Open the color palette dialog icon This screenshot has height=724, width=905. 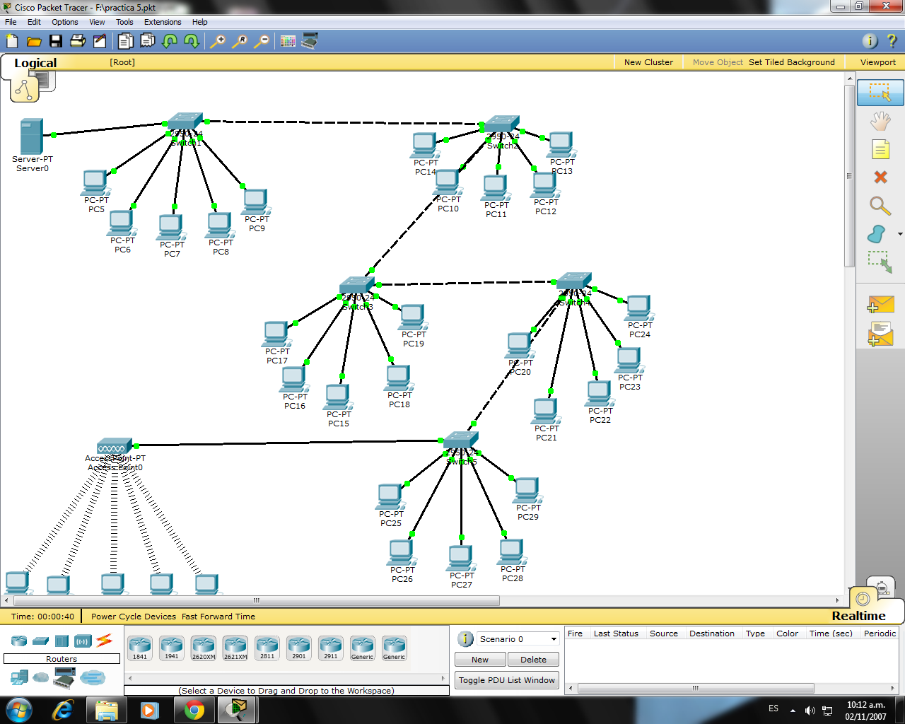click(x=287, y=40)
